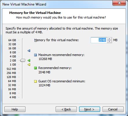This screenshot has width=128, height=116.
Task: Increase memory with the spinner up arrow
Action: [109, 39]
